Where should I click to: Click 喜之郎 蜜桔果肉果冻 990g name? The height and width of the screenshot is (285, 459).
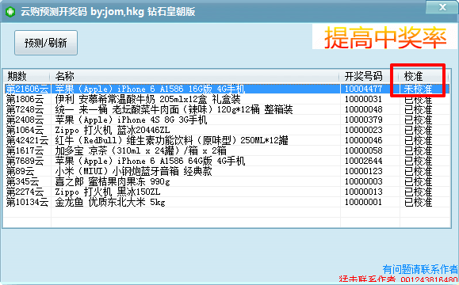click(113, 181)
